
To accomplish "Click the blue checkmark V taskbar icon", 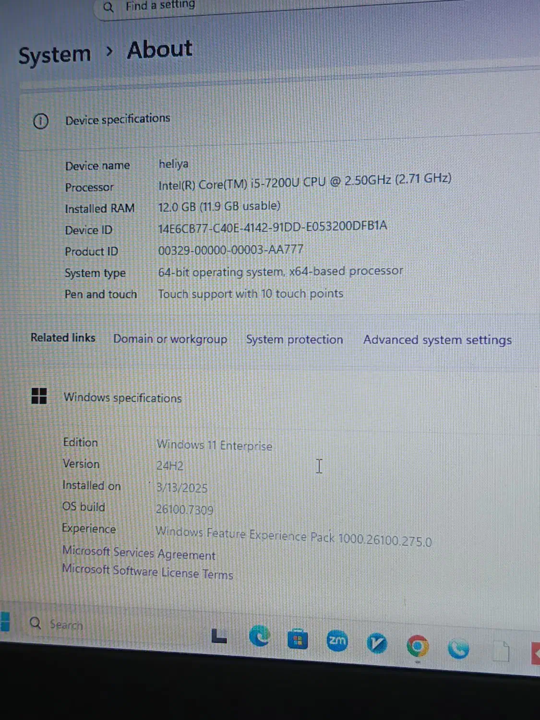I will coord(377,643).
